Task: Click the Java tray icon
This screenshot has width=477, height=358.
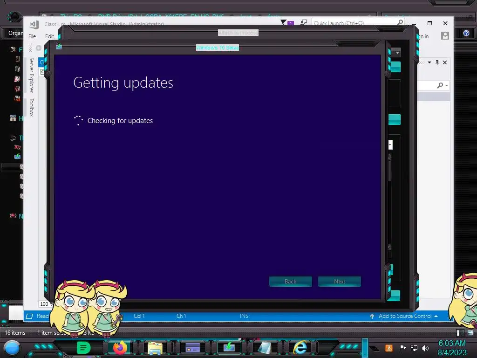Action: point(389,348)
